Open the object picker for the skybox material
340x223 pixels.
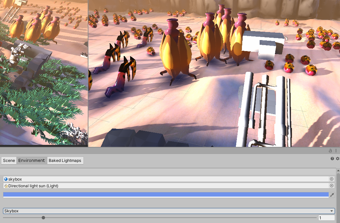pos(331,179)
